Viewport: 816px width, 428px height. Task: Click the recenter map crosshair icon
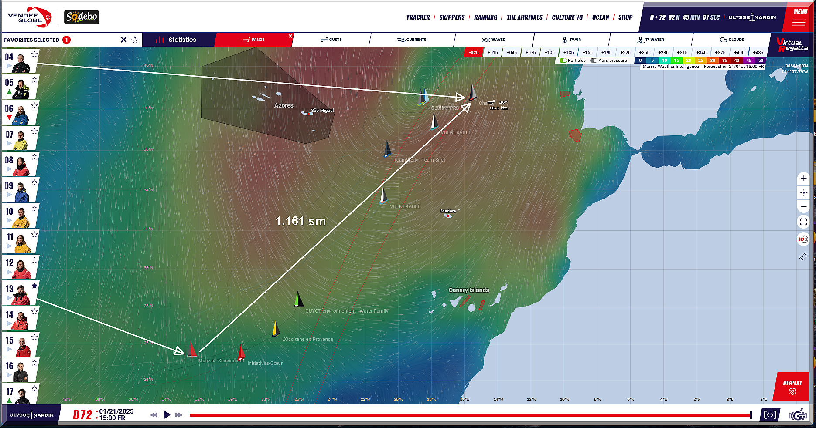[803, 192]
